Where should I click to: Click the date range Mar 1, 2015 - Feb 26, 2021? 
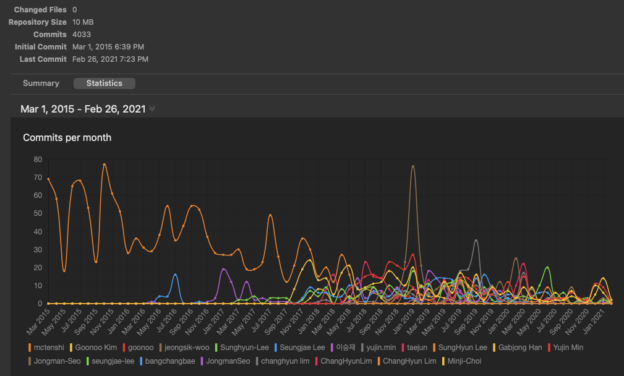(x=83, y=109)
